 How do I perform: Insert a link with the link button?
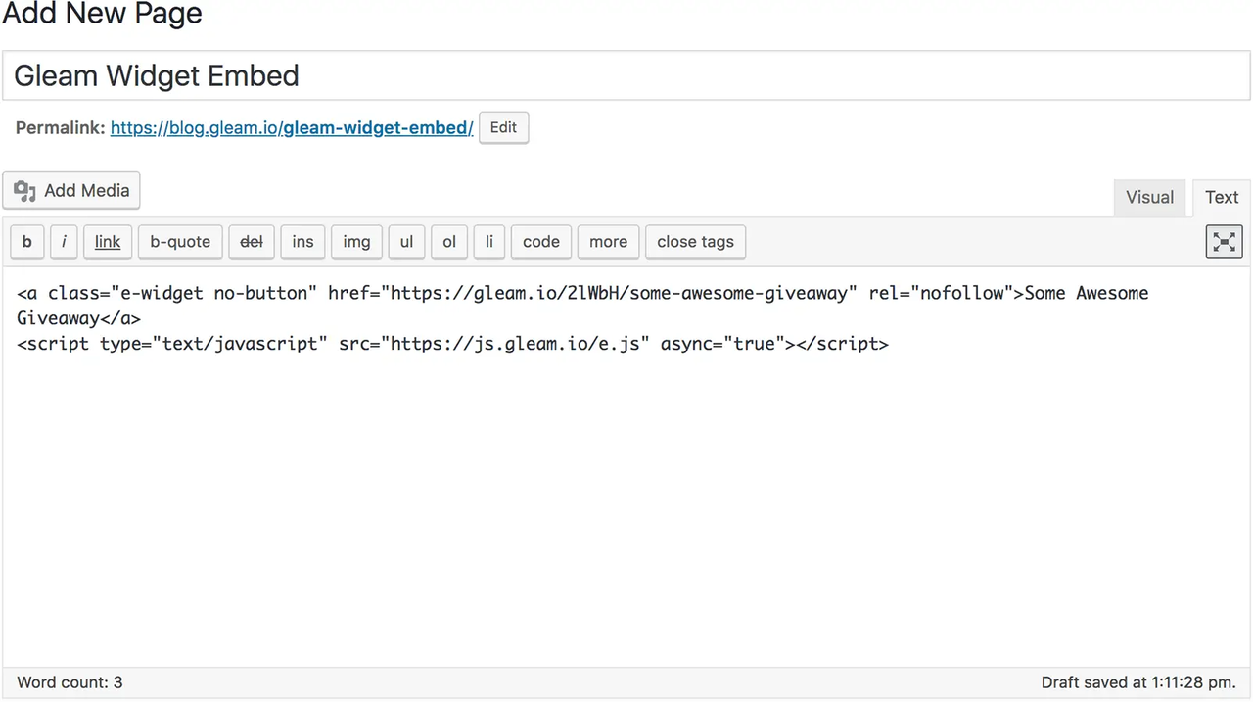pos(108,242)
